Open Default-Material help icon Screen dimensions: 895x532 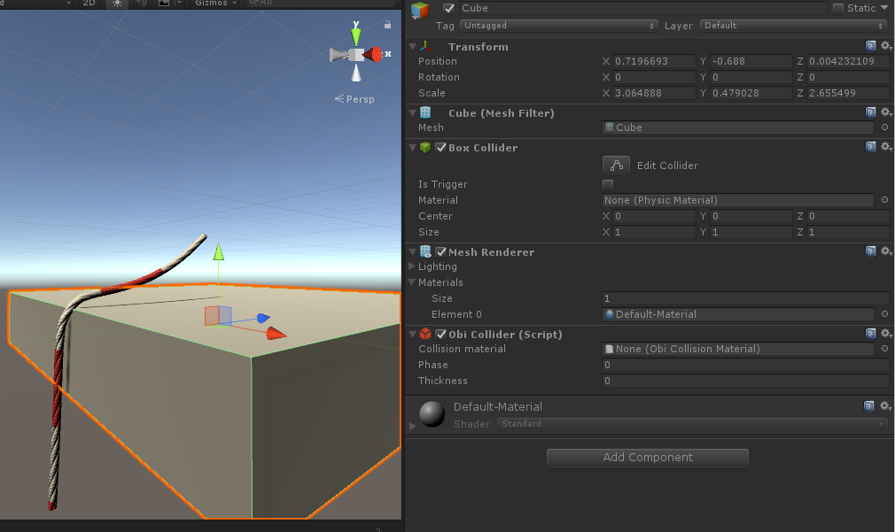(x=868, y=406)
